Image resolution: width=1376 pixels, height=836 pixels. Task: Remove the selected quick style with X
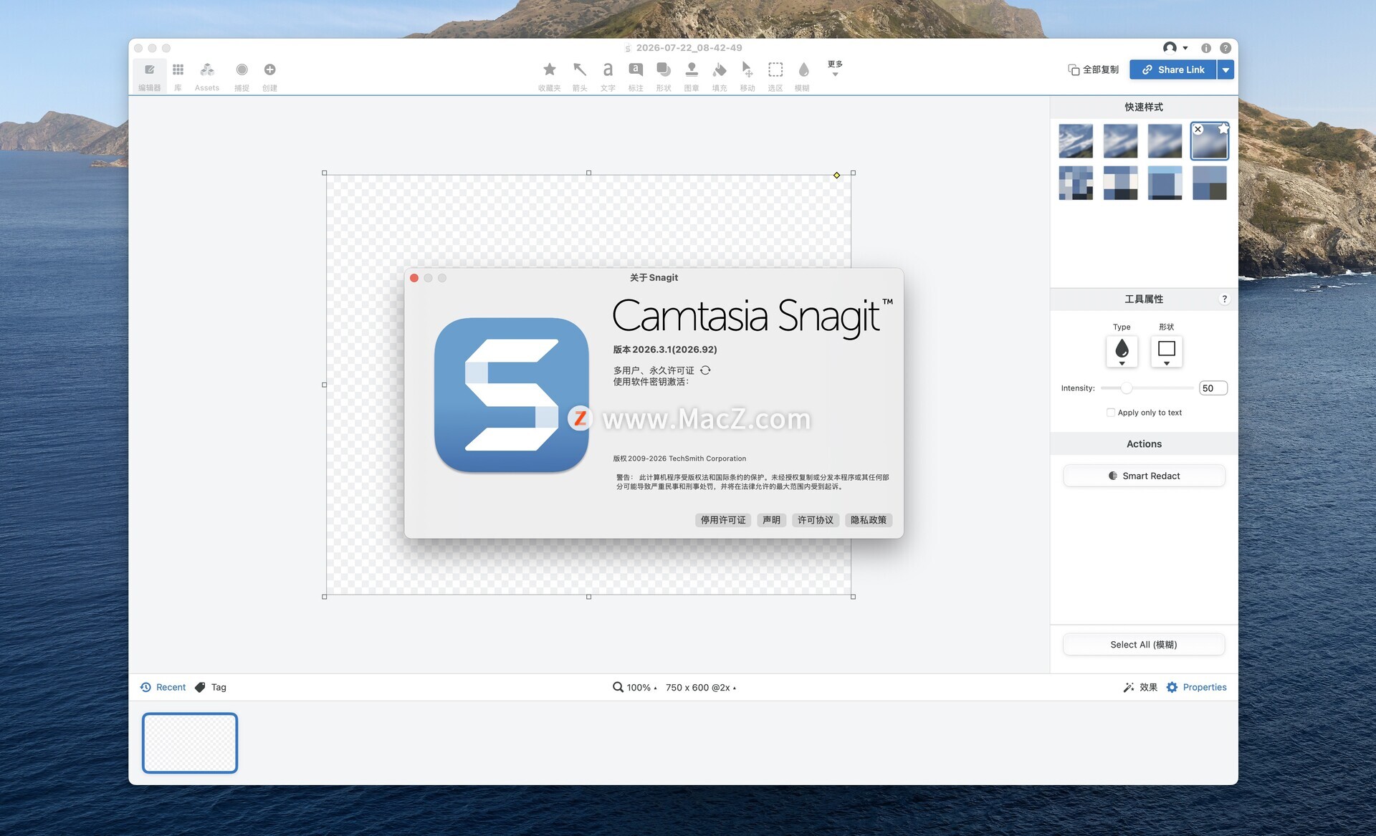tap(1198, 129)
